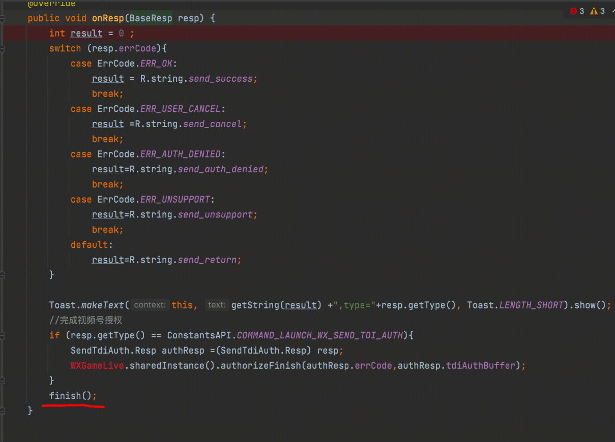The height and width of the screenshot is (442, 615).
Task: Click the Toast.LENGTH_SHORT constant
Action: (531, 305)
